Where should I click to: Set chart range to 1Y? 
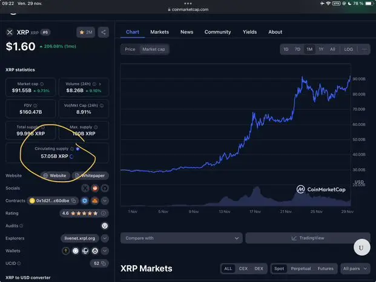point(321,50)
